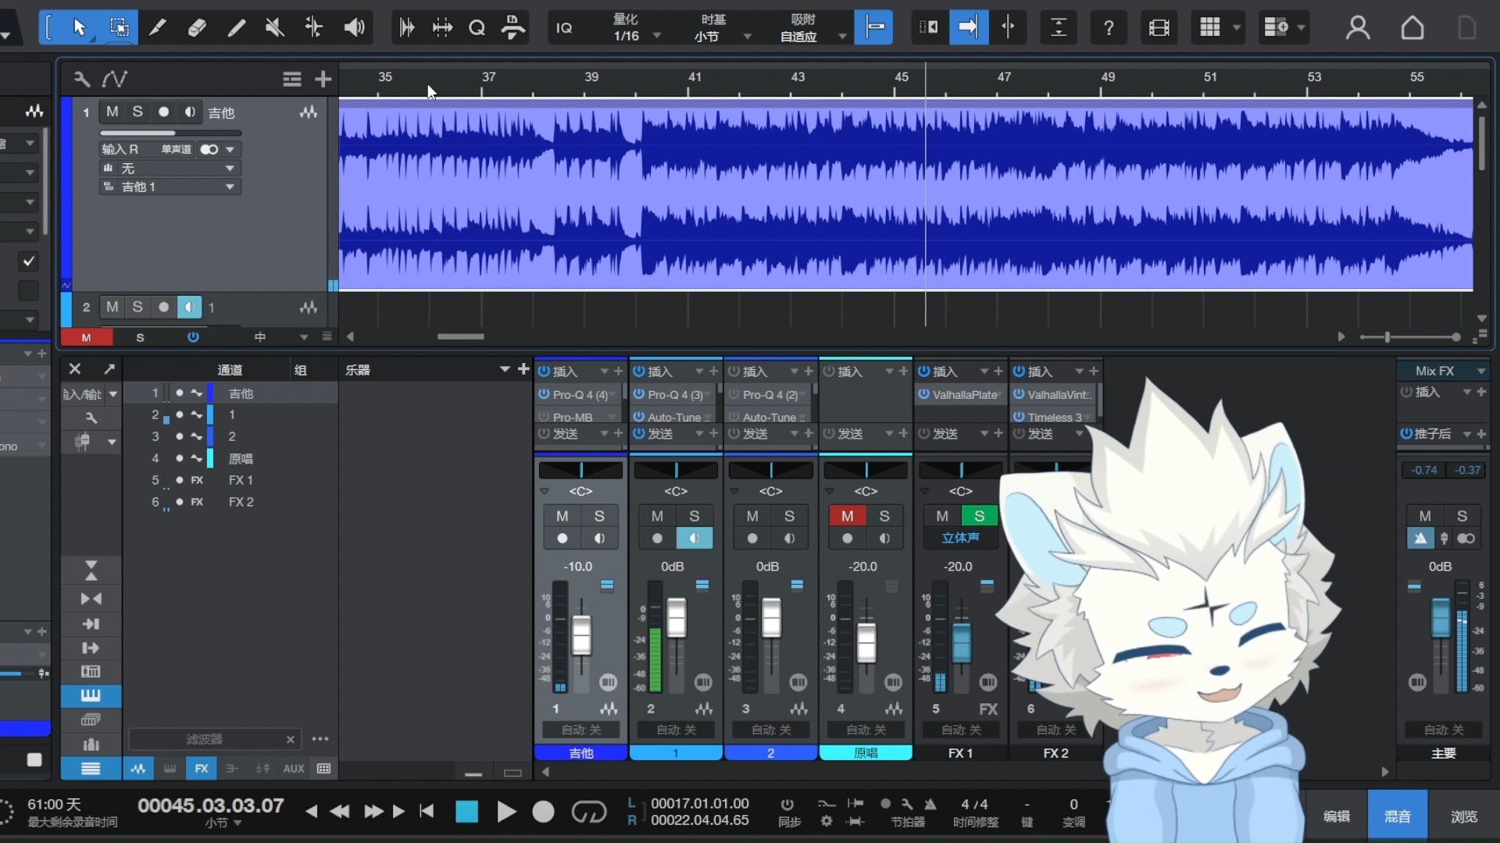Screen dimensions: 1500x843
Task: Select the Range tool
Action: coord(119,27)
